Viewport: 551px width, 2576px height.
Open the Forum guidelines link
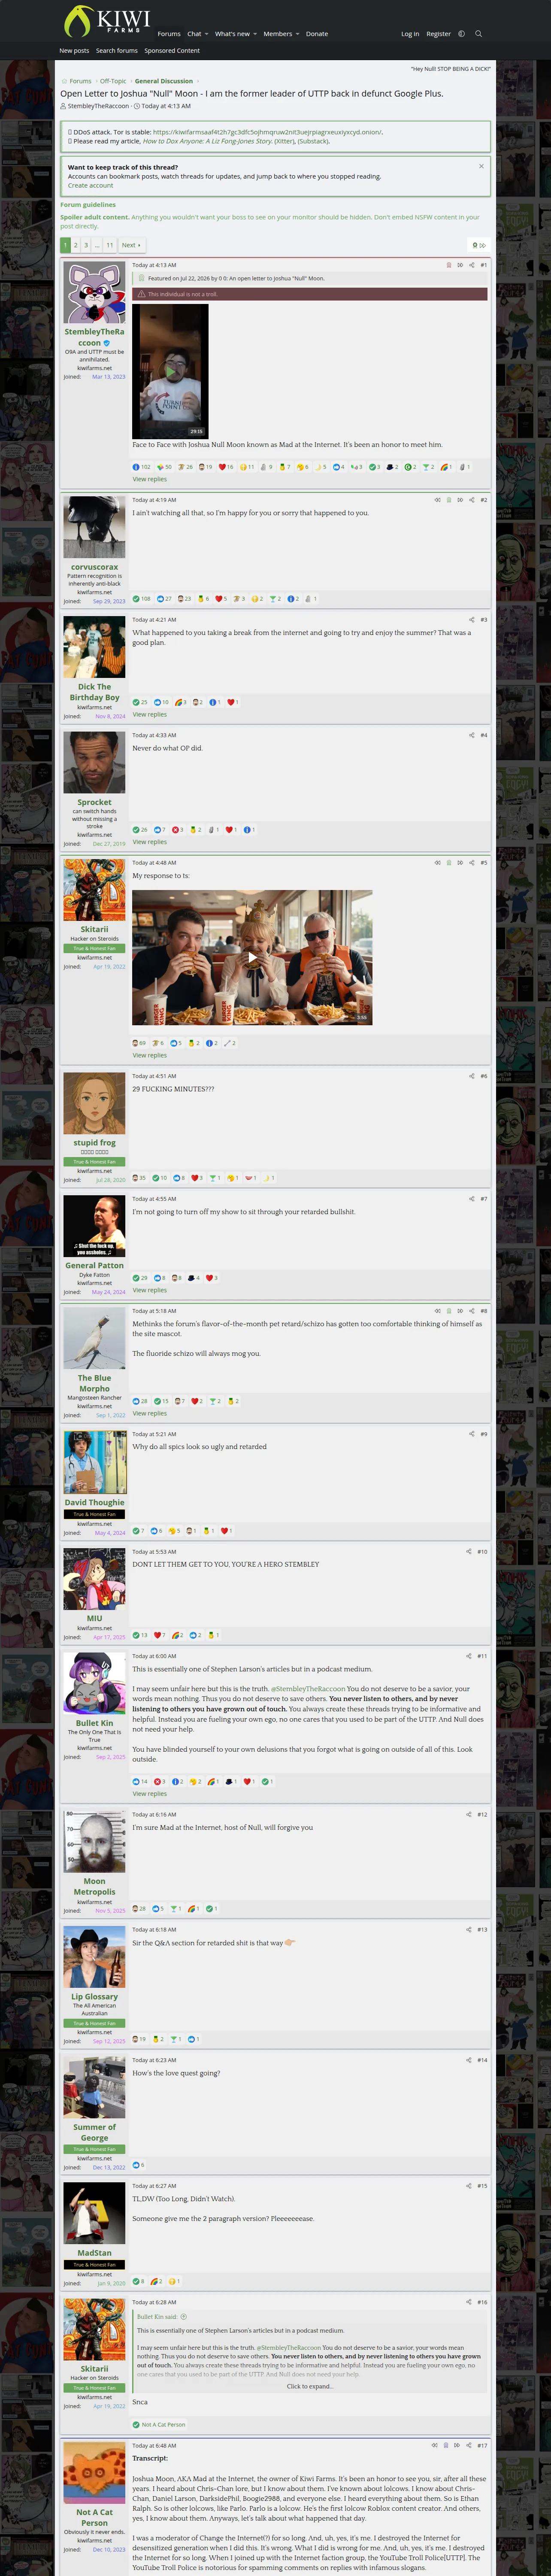click(x=87, y=205)
